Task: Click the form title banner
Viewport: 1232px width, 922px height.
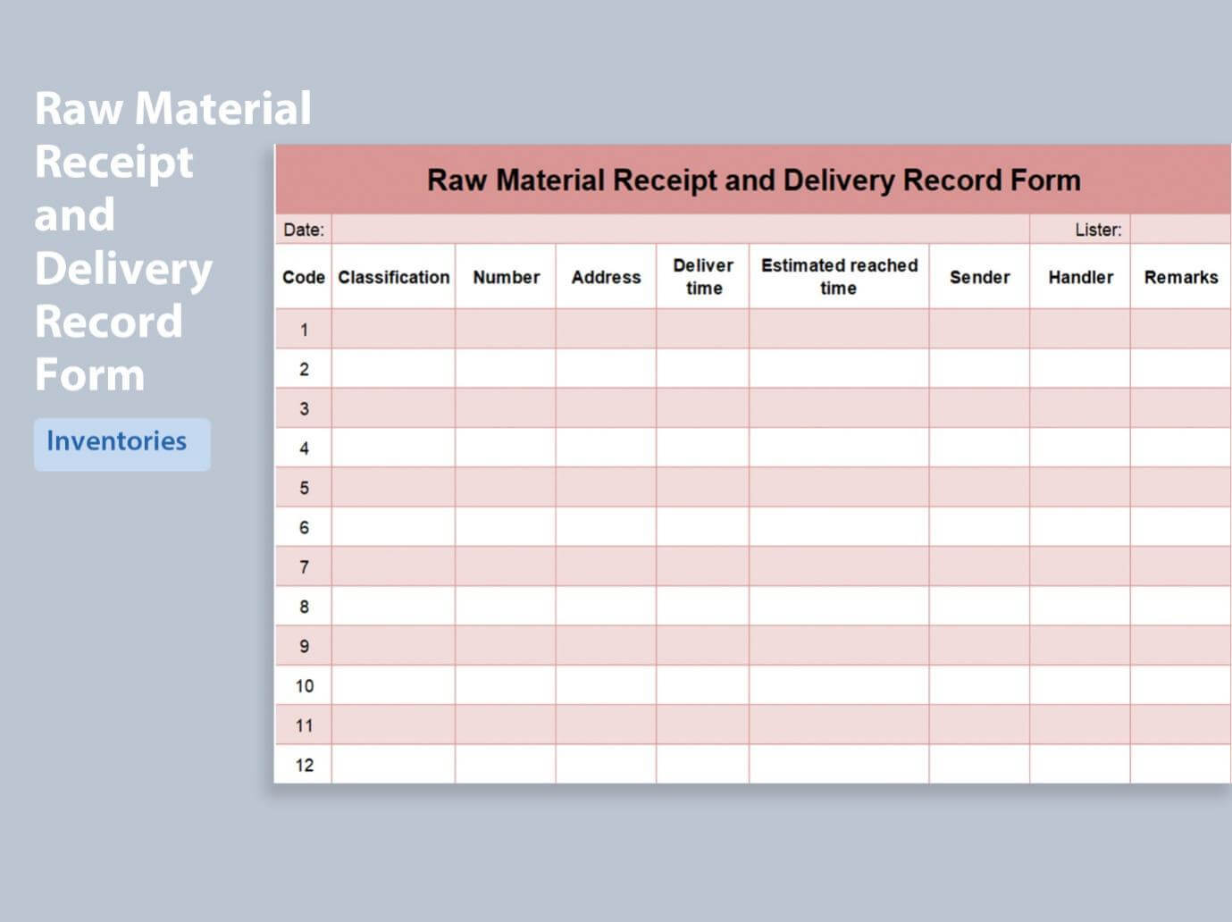Action: [x=755, y=179]
